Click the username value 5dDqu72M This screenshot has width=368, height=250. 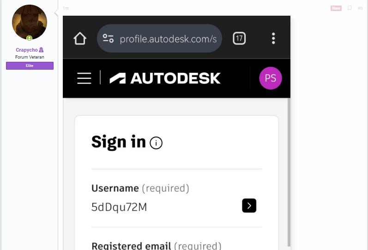(119, 207)
